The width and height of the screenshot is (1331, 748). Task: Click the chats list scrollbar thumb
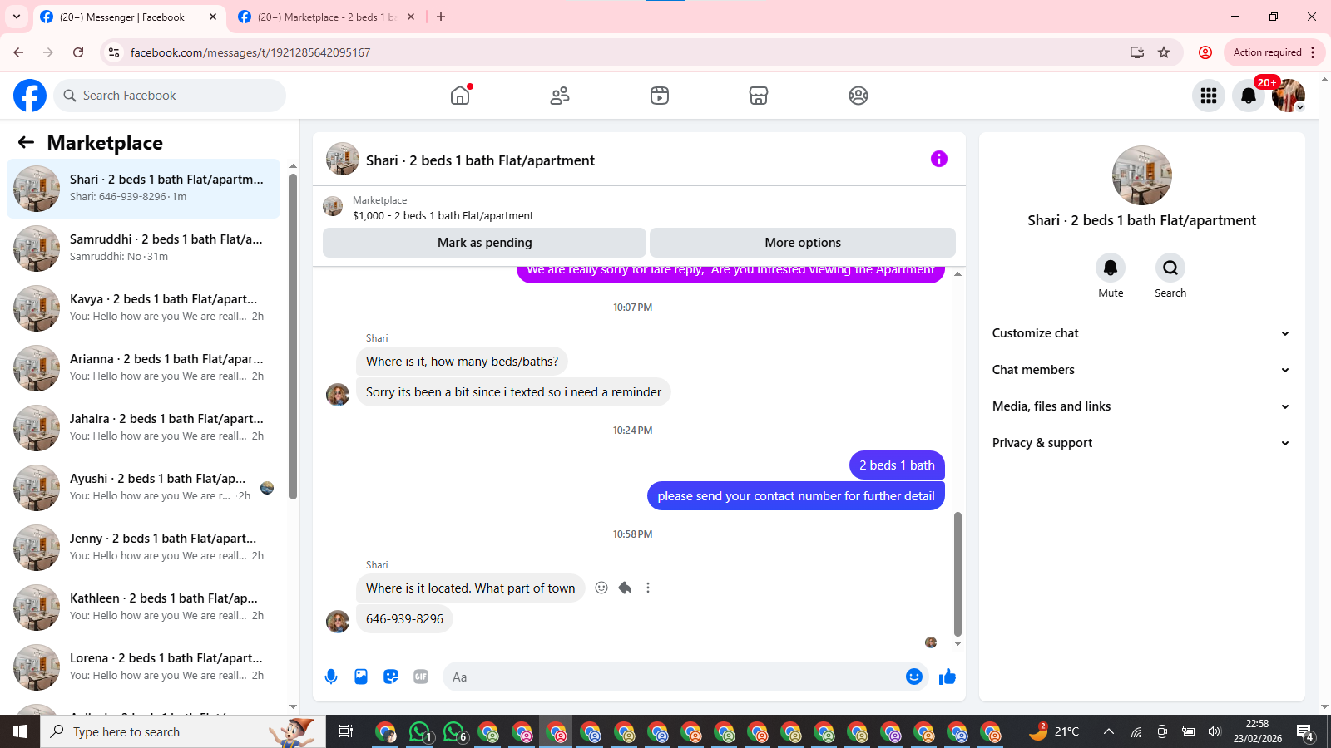293,337
